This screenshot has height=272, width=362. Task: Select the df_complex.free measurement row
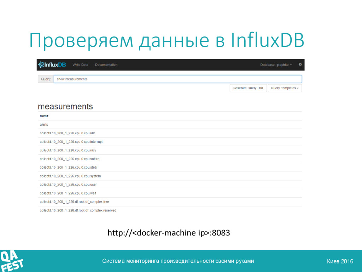170,202
